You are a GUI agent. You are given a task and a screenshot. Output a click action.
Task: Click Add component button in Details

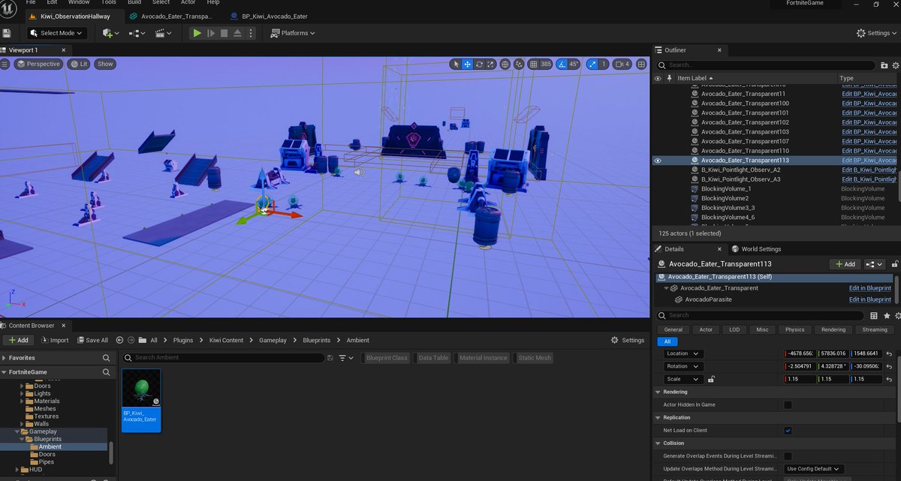[845, 264]
